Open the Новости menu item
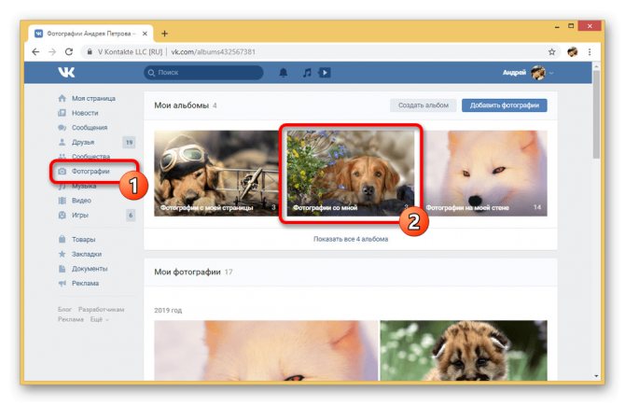This screenshot has height=405, width=625. (x=85, y=113)
